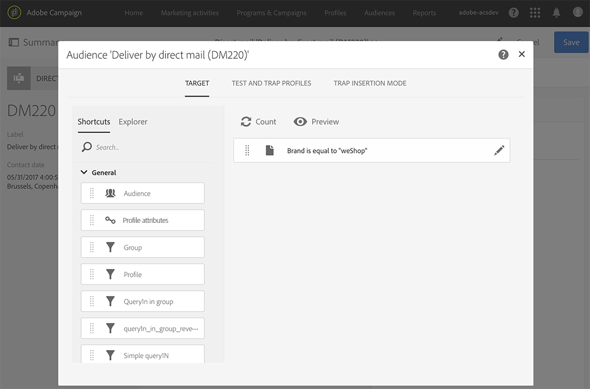Image resolution: width=590 pixels, height=389 pixels.
Task: Click the Audience people icon in shortcuts
Action: click(111, 193)
